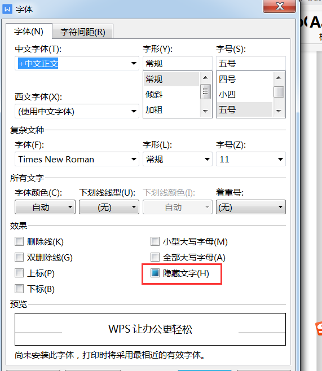Switch to the 字体(N) tab
This screenshot has width=322, height=371.
click(29, 32)
